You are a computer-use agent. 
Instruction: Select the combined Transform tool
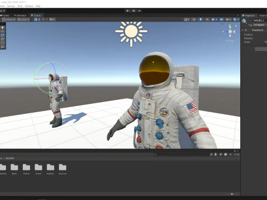tap(2, 47)
